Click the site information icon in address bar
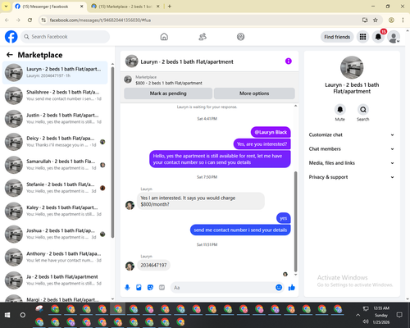410x328 pixels. tap(43, 20)
